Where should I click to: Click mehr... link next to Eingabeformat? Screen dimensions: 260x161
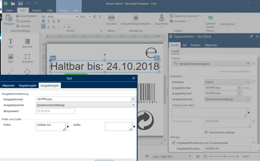pos(247,88)
